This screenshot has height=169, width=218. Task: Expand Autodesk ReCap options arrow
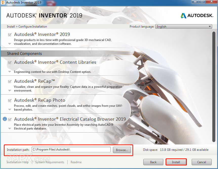10,91
